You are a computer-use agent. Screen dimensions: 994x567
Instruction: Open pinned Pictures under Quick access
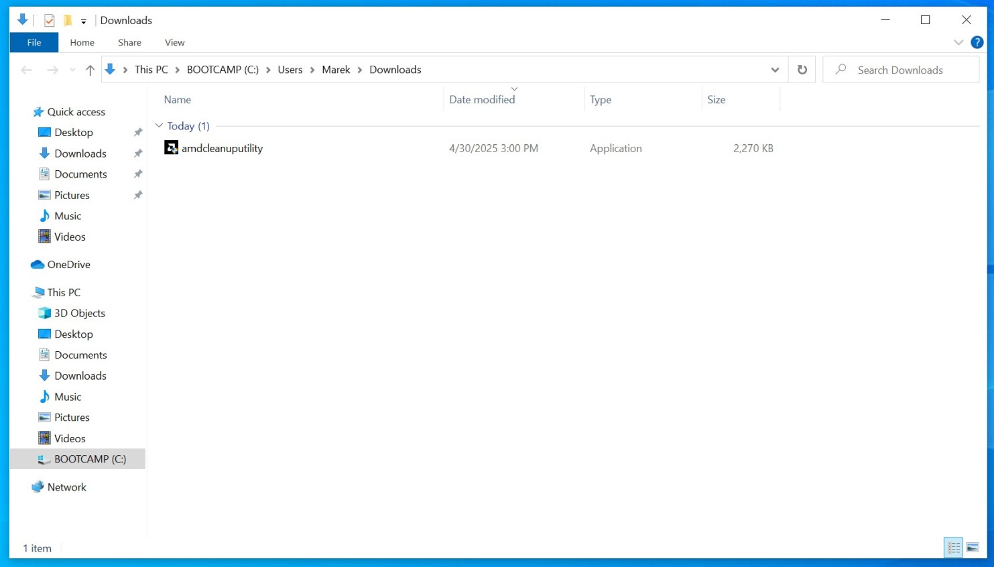click(x=72, y=195)
